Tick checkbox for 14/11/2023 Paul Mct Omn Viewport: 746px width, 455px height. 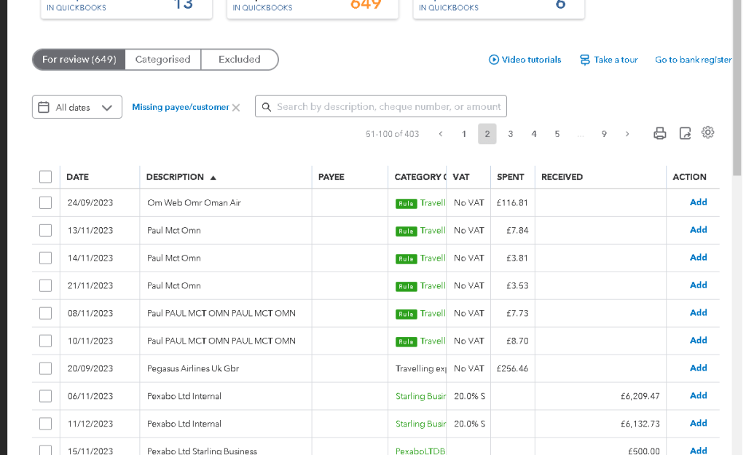coord(45,258)
